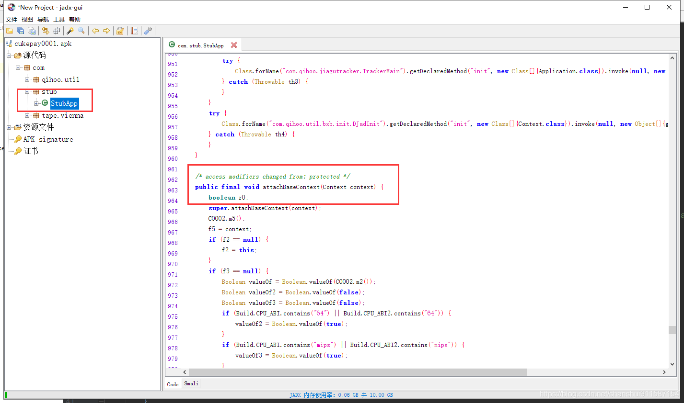Open the APK signature entry
The height and width of the screenshot is (403, 684).
[48, 139]
